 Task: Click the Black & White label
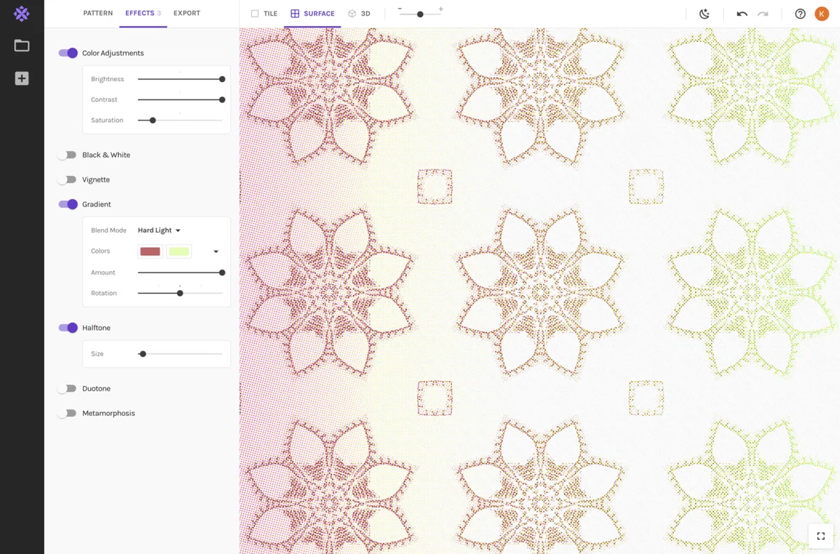[x=106, y=155]
